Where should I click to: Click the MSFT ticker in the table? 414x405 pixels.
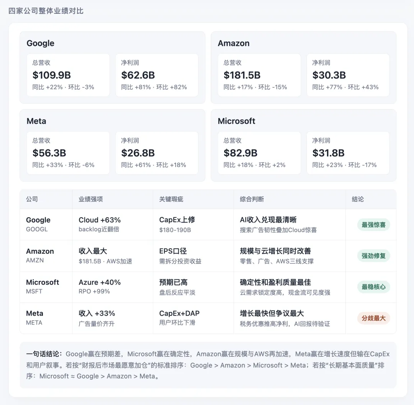click(x=34, y=292)
